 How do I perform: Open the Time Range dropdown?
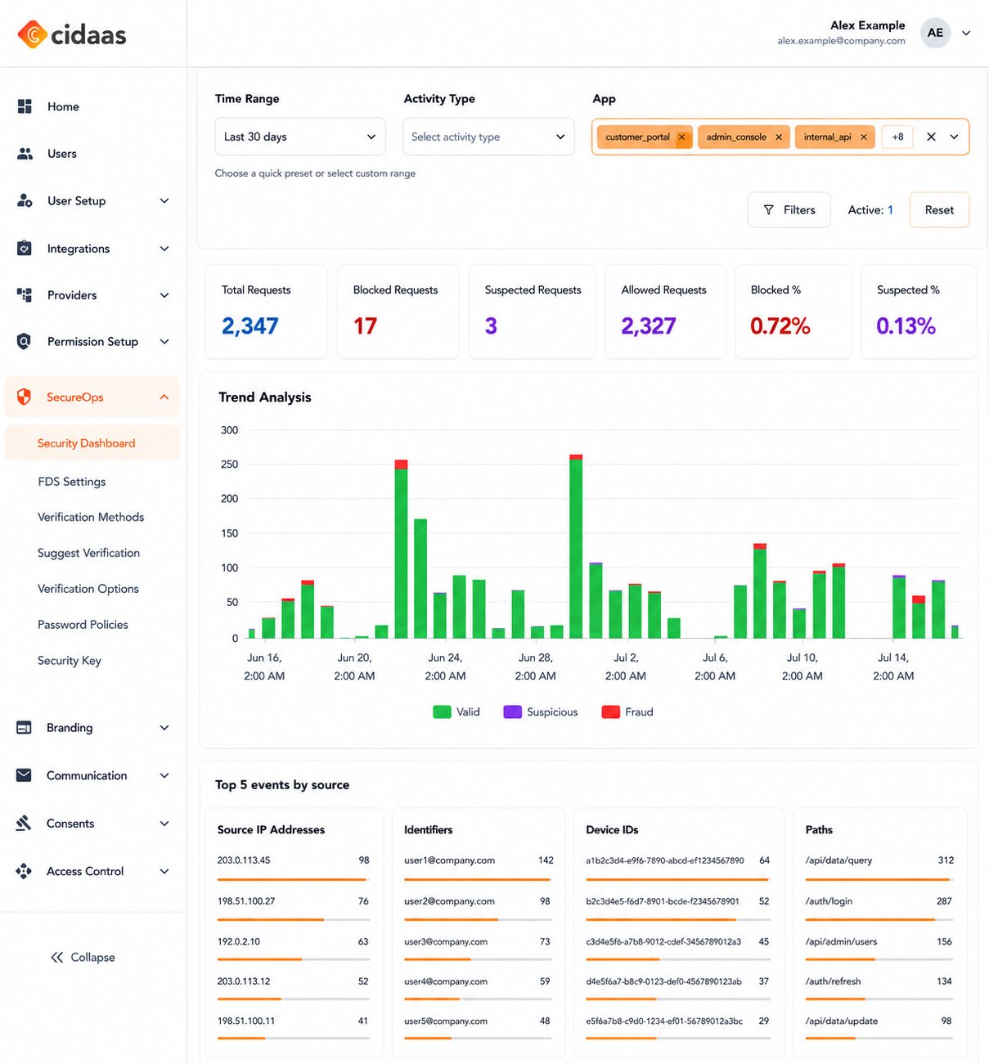tap(299, 137)
